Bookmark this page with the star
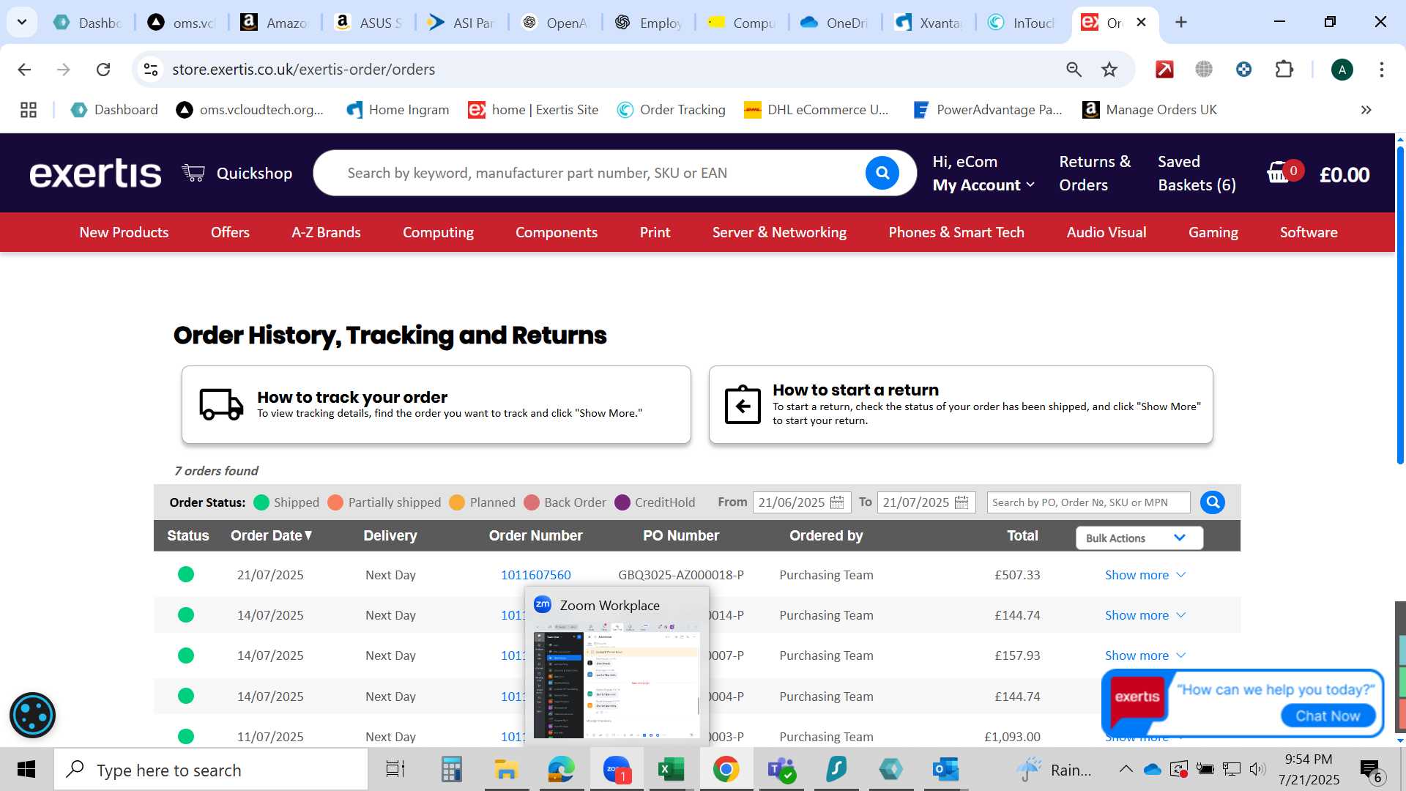 pyautogui.click(x=1109, y=70)
